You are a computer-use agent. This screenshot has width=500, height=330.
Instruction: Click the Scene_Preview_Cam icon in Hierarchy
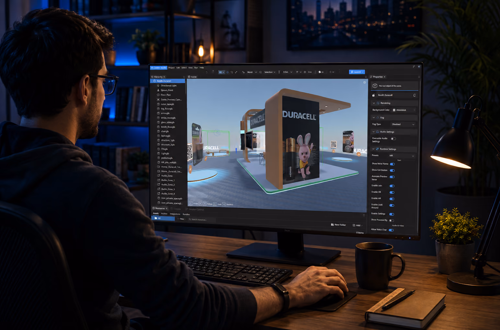(158, 100)
